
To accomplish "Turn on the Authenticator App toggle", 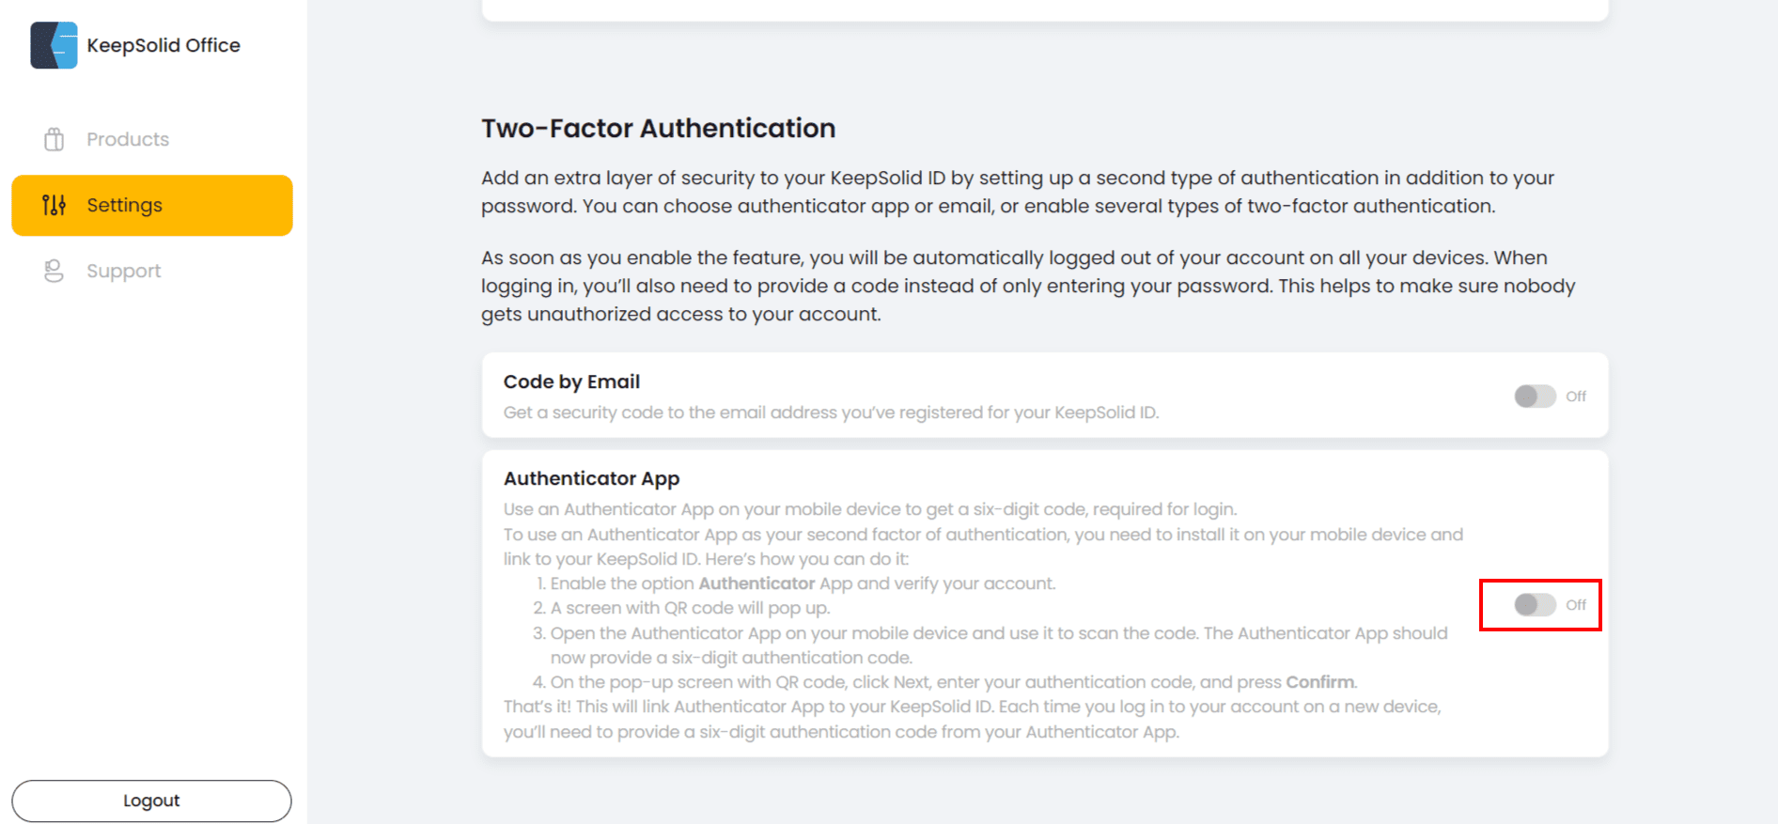I will pyautogui.click(x=1535, y=605).
